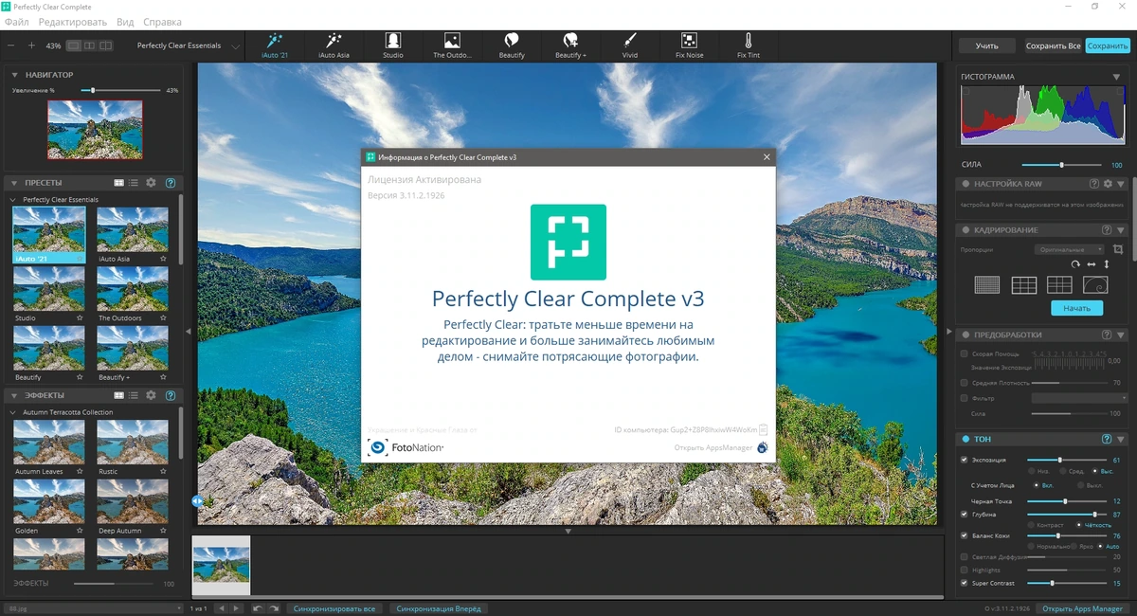Switch to single image view mode
Image resolution: width=1137 pixels, height=616 pixels.
[74, 45]
